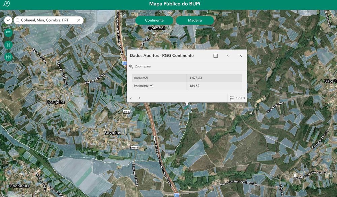
Task: Collapse the popup with chevron
Action: point(228,56)
